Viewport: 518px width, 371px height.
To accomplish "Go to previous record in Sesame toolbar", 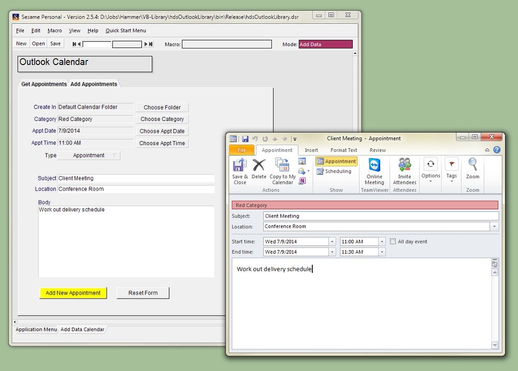I will [x=79, y=44].
